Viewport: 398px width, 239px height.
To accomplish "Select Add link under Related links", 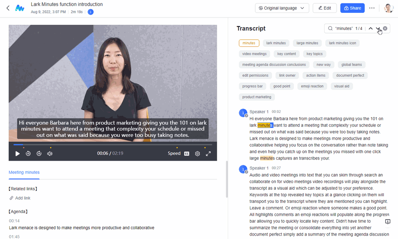I will pyautogui.click(x=19, y=198).
